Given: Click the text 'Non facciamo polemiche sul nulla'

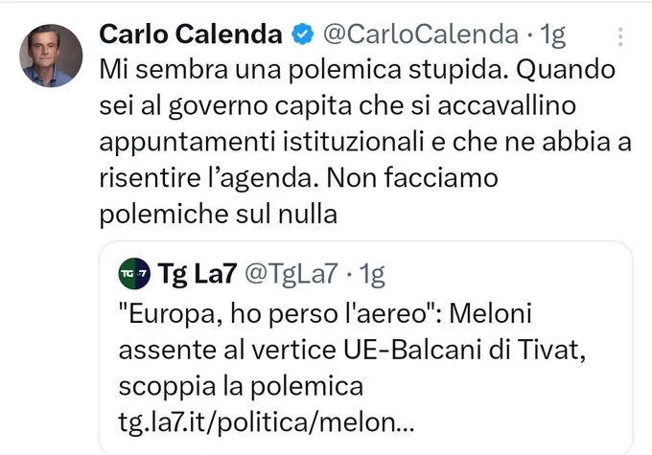Looking at the screenshot, I should pyautogui.click(x=298, y=196).
